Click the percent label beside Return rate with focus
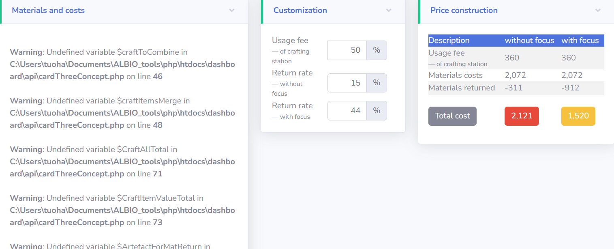 point(377,110)
